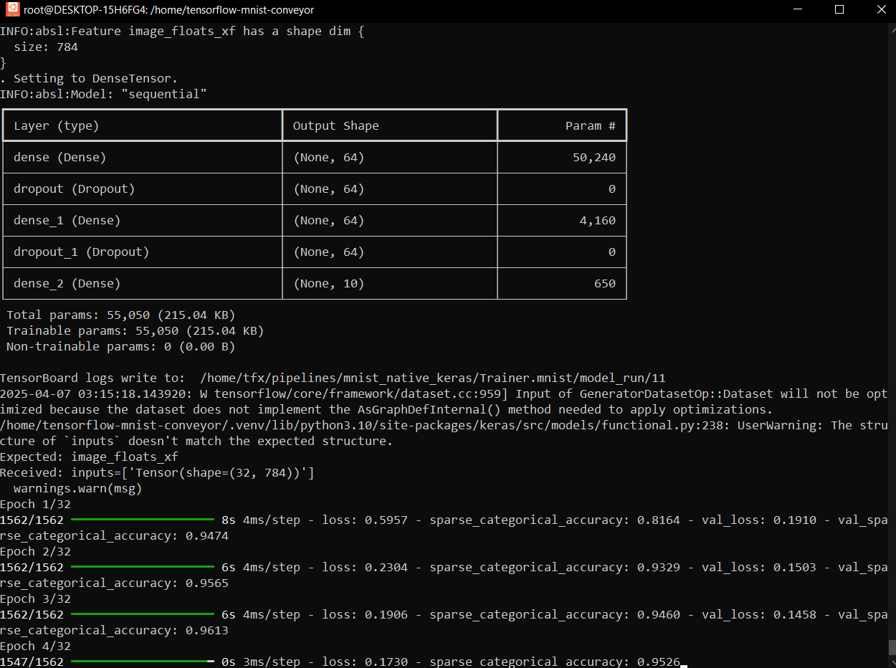Click the 'size: 784' line

pos(46,47)
